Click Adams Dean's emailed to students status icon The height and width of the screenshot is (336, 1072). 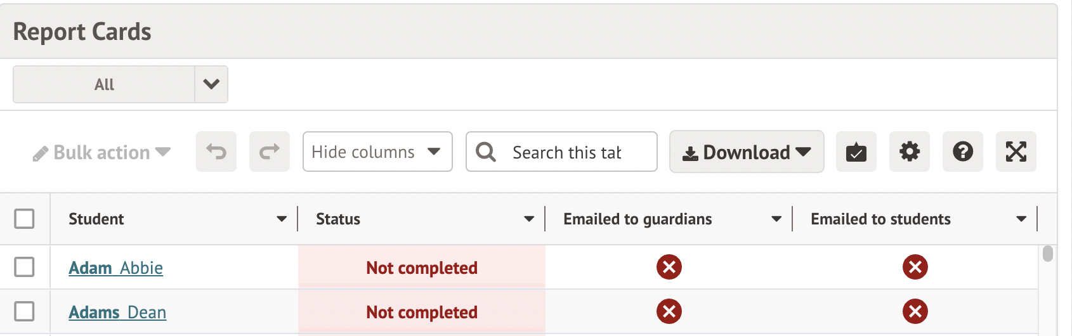point(915,312)
